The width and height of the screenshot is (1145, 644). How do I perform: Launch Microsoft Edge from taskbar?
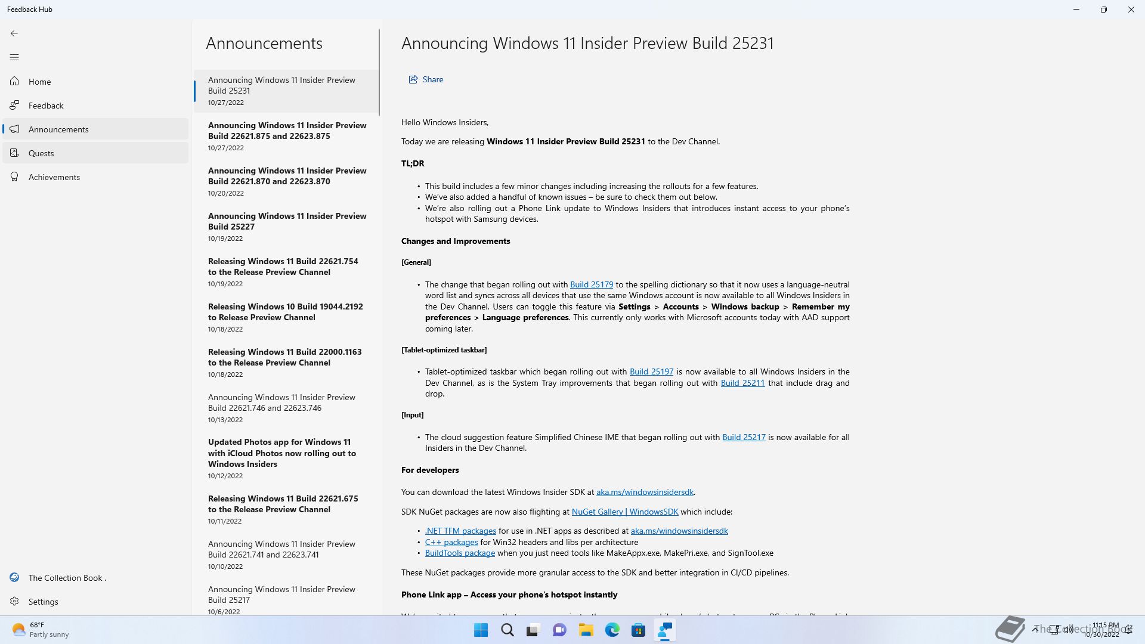pos(612,630)
